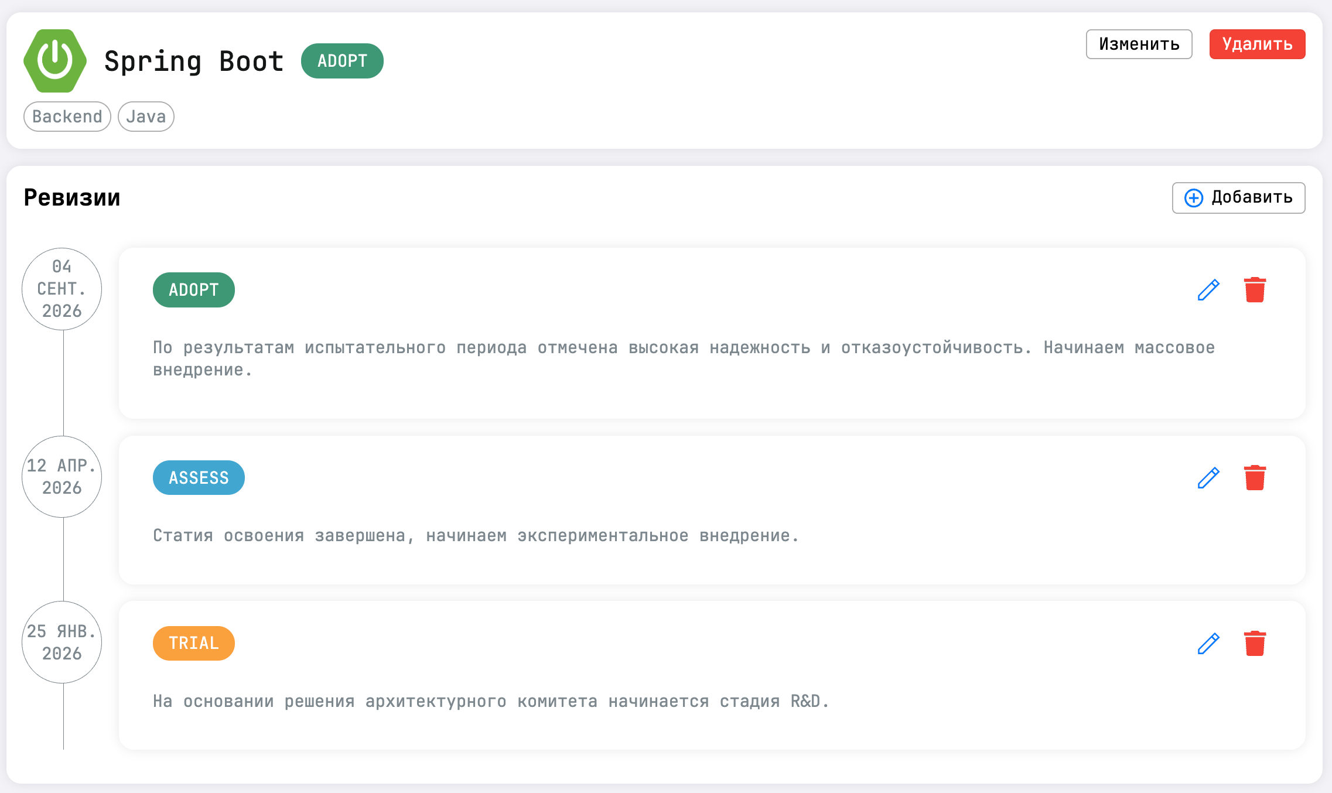Click the ADOPT badge in the first revision card
Image resolution: width=1332 pixels, height=793 pixels.
click(194, 290)
